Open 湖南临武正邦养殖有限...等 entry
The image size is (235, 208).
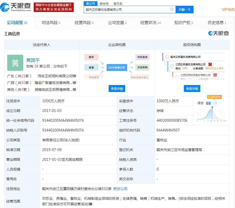[55, 89]
